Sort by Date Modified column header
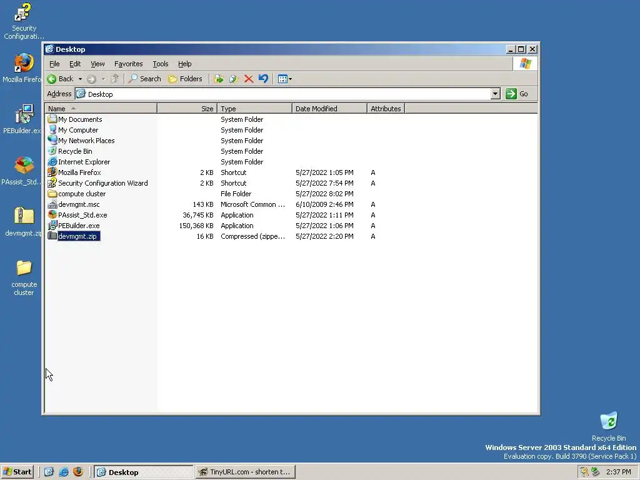 pos(329,109)
